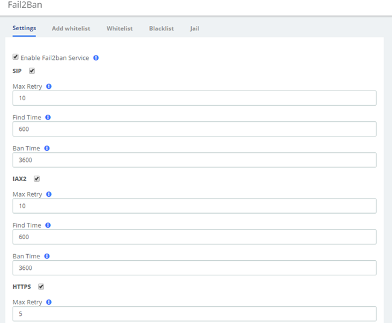Open info tooltip for Enable Fail2ban Service
This screenshot has height=323, width=392.
(96, 58)
